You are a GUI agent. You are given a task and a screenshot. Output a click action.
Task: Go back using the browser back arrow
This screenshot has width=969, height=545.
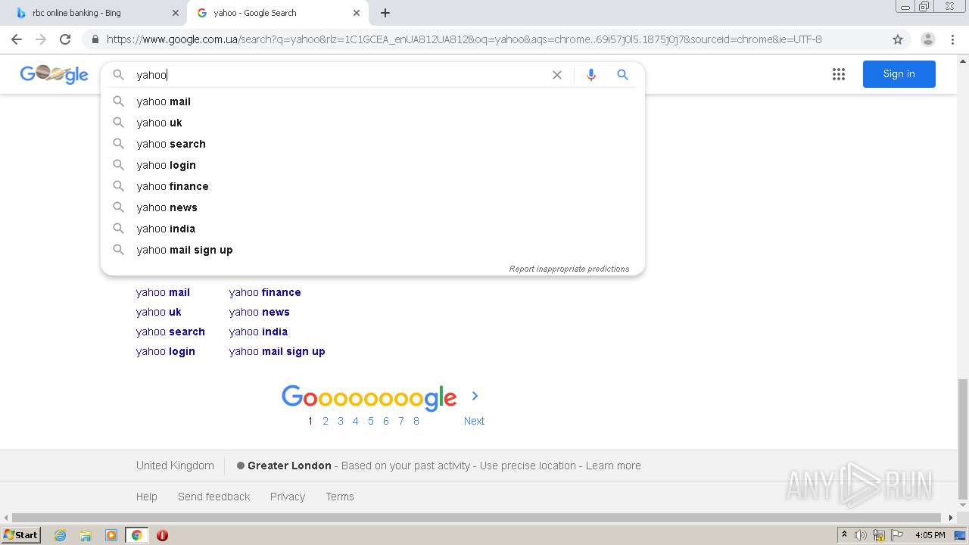17,39
